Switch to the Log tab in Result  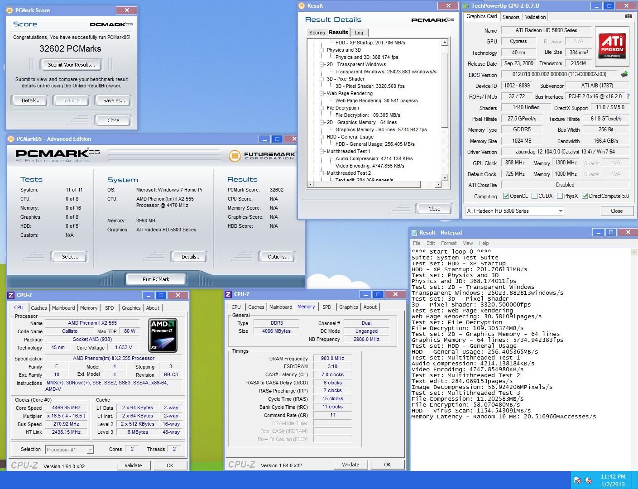(x=359, y=33)
